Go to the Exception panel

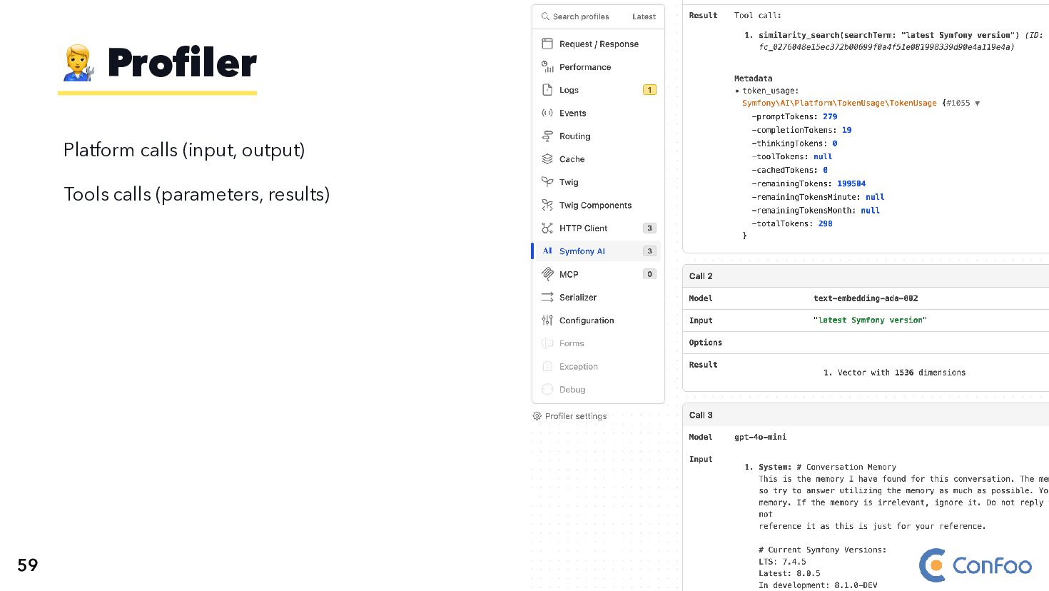[598, 366]
